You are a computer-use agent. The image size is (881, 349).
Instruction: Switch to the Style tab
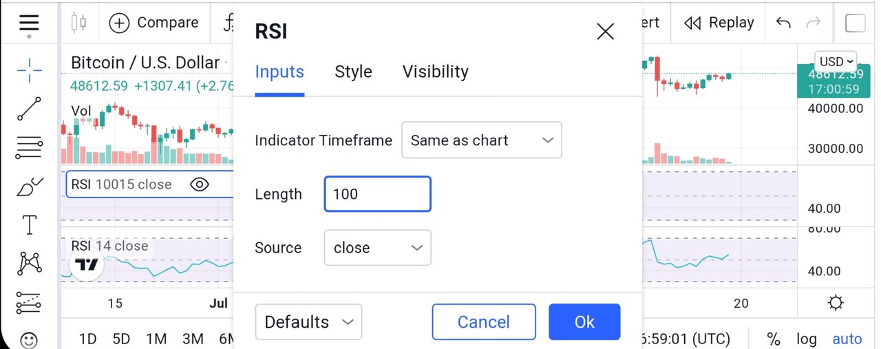(x=353, y=72)
